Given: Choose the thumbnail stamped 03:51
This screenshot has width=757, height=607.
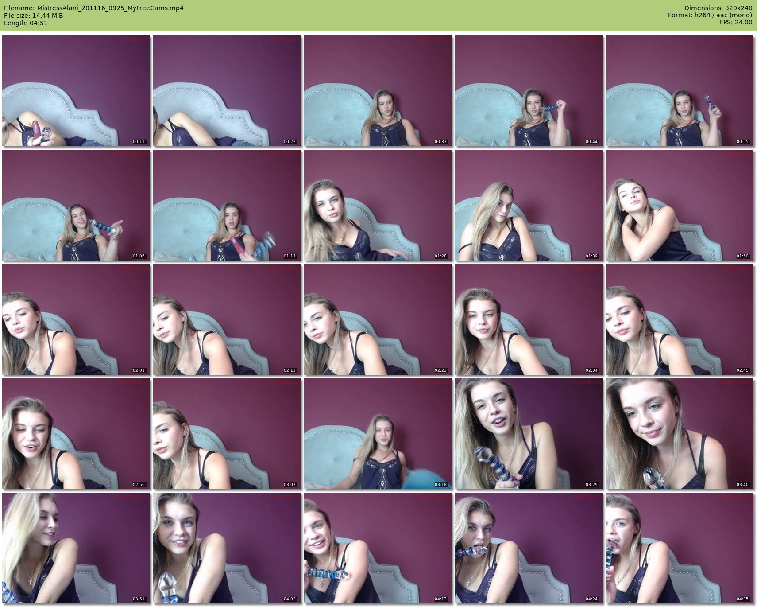Looking at the screenshot, I should [x=76, y=548].
